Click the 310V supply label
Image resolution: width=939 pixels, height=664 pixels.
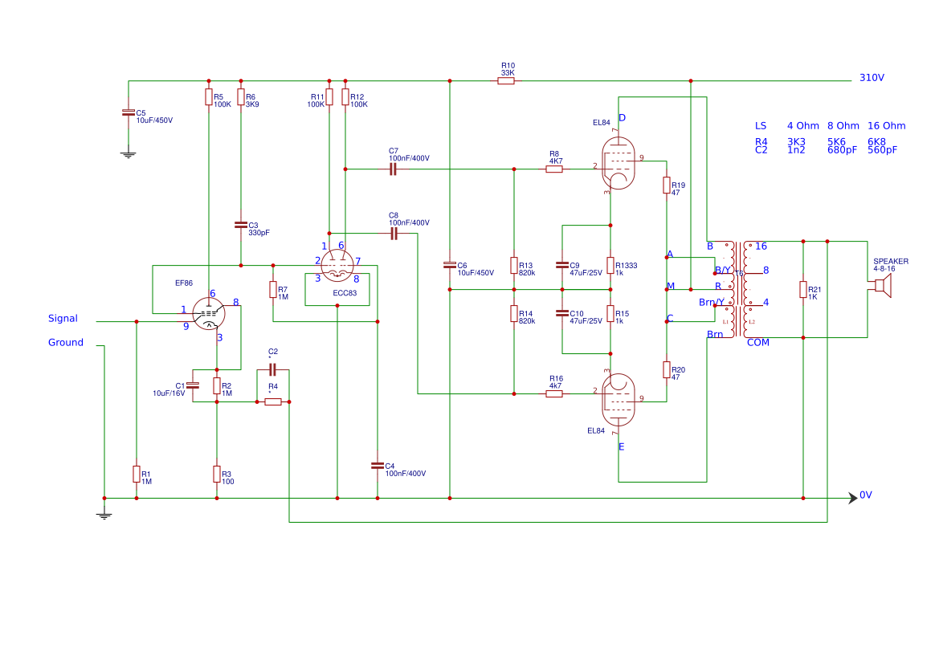[x=872, y=78]
